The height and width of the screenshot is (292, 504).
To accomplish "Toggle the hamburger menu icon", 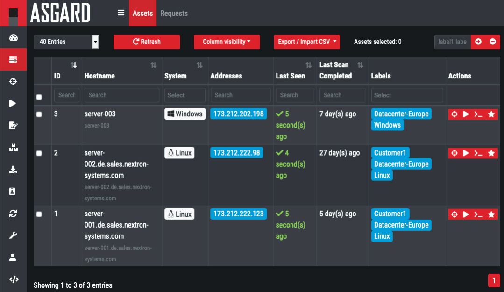I will coord(121,13).
